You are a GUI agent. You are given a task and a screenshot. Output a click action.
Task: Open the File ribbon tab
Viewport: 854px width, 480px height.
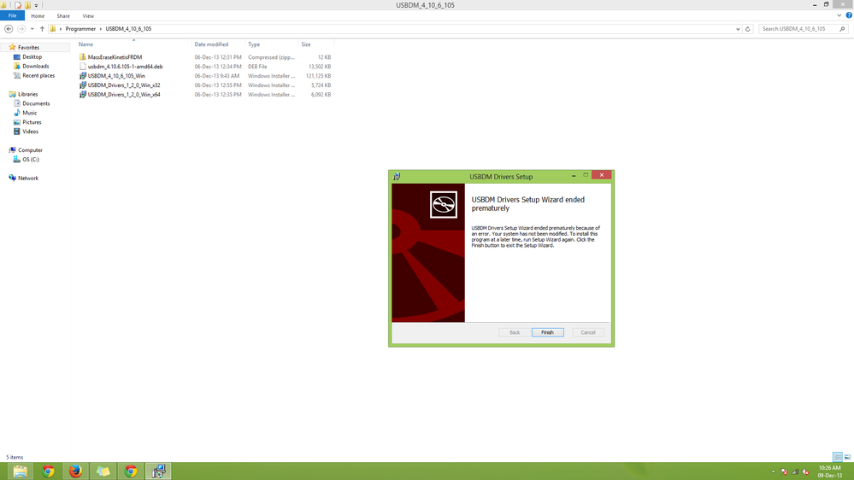tap(12, 15)
